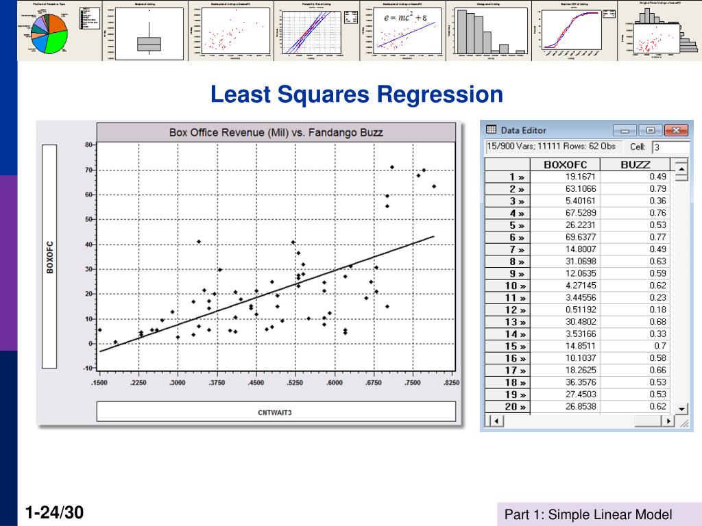Click the CNTWAIT3 x-axis label box

point(276,412)
